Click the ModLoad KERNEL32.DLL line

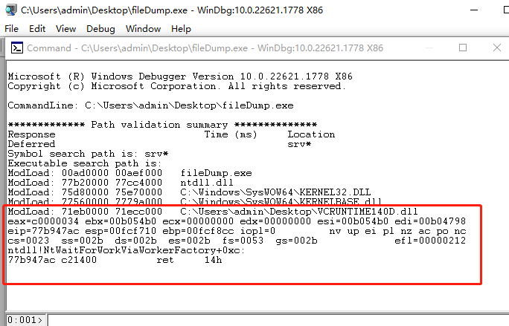189,192
